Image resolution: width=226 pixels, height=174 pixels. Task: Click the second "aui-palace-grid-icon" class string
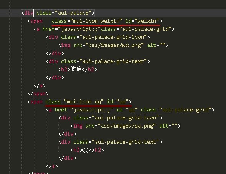125,118
